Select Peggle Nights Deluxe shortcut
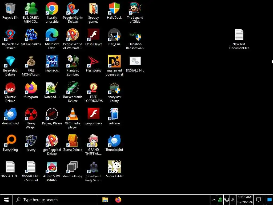This screenshot has width=273, height=205. click(x=73, y=13)
